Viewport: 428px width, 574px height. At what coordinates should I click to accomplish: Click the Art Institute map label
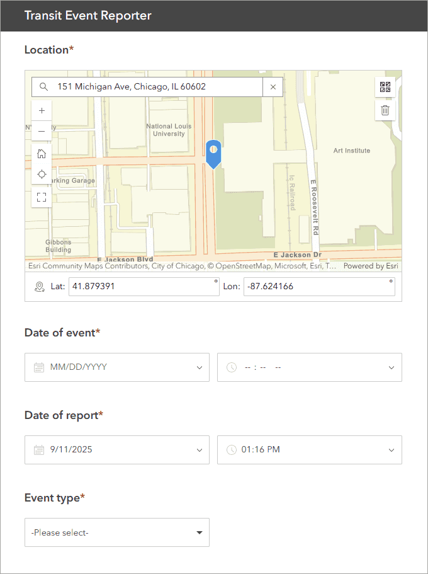click(x=352, y=151)
